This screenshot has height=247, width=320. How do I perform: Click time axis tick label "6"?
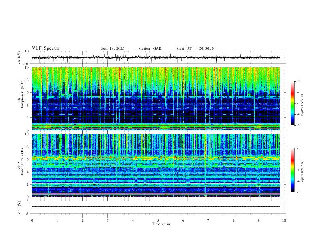coord(183,220)
